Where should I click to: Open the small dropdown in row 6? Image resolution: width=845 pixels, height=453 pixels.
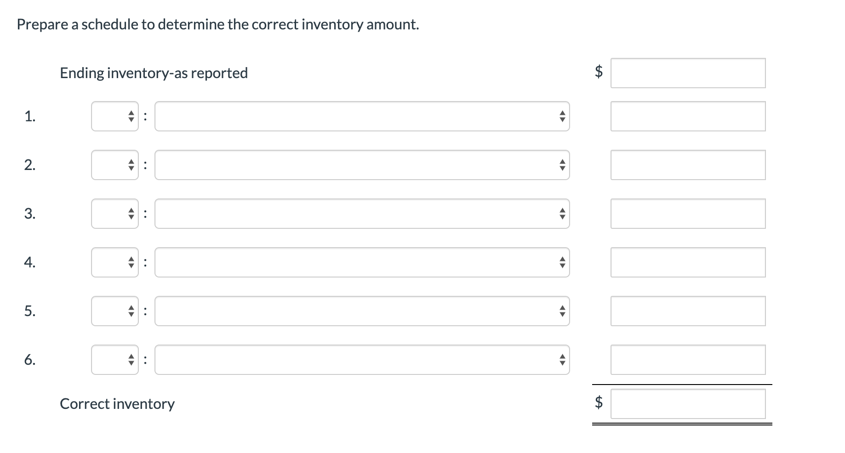[114, 360]
